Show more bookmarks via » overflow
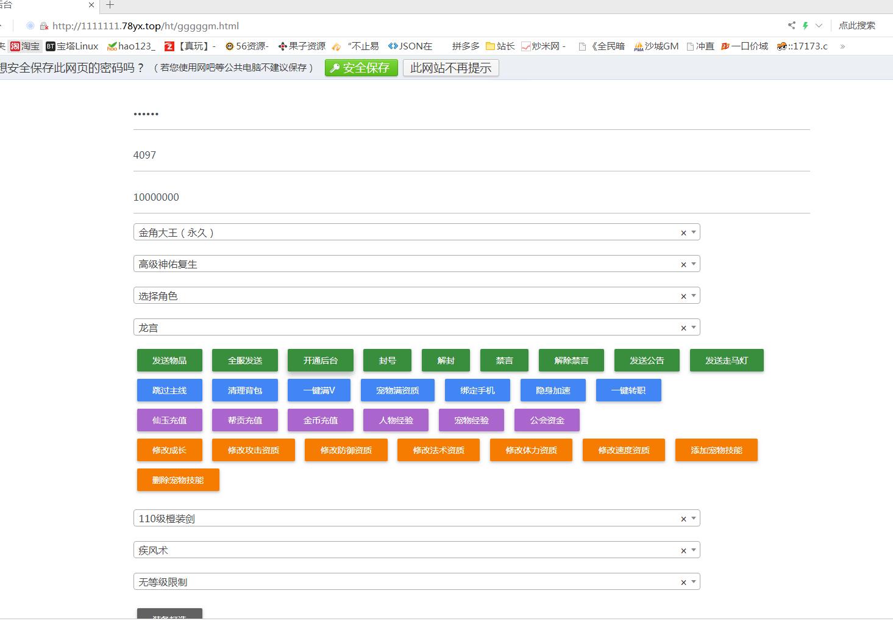Viewport: 893px width, 621px height. click(842, 46)
